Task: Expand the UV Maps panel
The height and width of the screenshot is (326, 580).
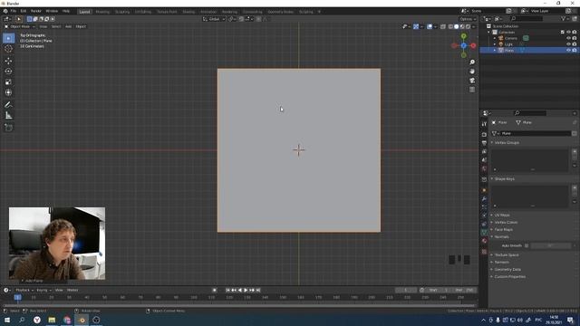Action: pos(502,216)
